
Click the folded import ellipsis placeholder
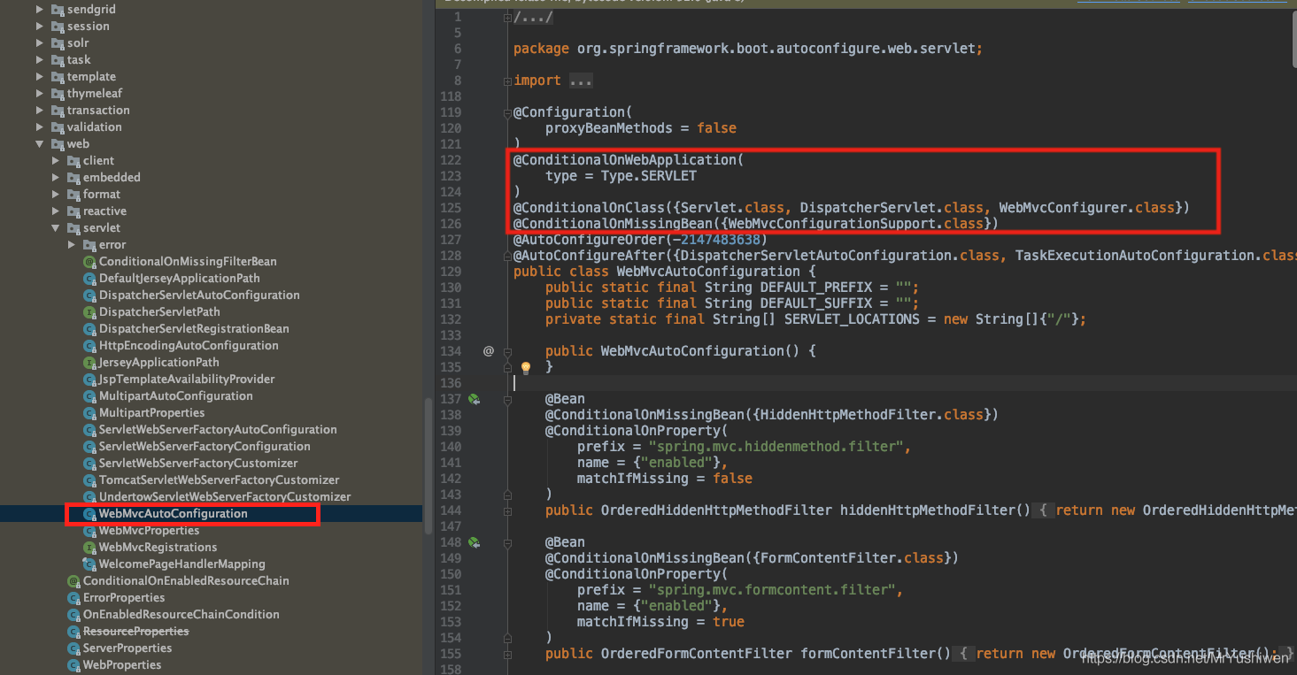tap(581, 81)
